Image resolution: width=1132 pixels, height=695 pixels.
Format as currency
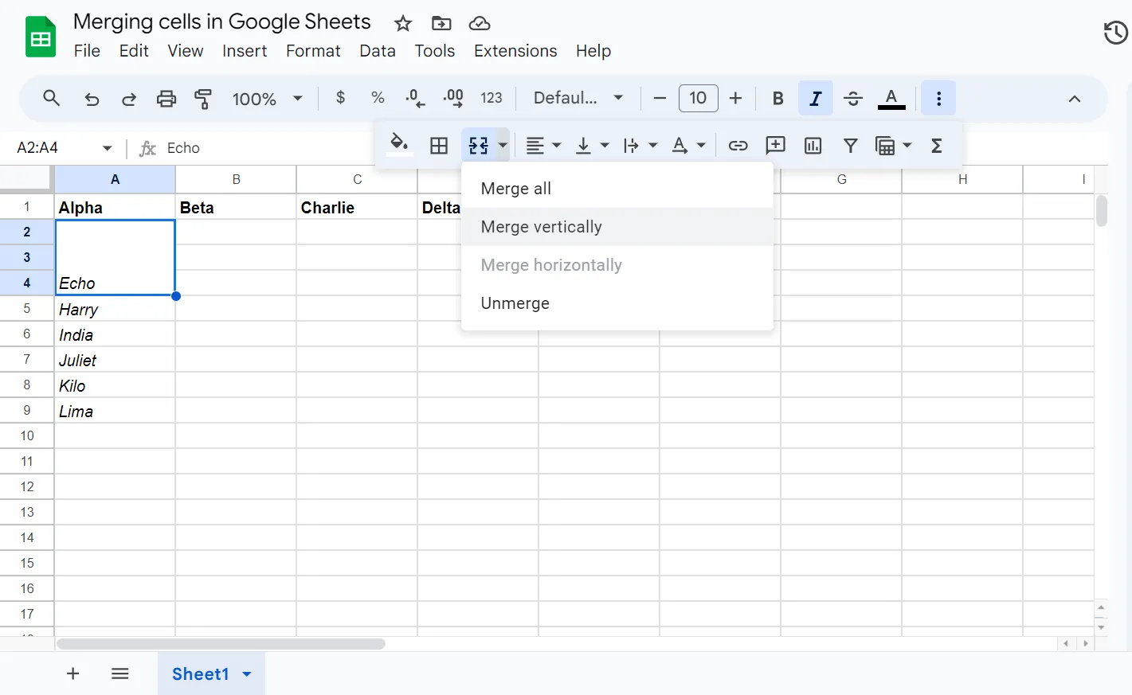pyautogui.click(x=341, y=98)
